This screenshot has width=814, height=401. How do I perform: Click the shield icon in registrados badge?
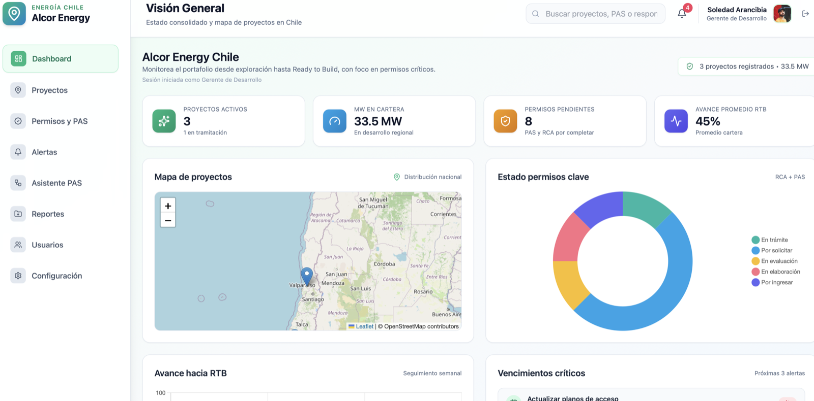tap(690, 66)
